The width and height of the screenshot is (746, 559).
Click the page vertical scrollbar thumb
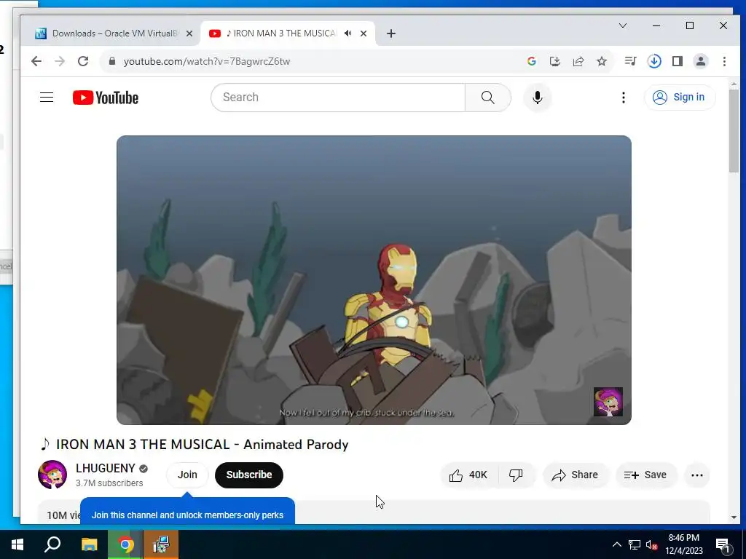pyautogui.click(x=734, y=131)
